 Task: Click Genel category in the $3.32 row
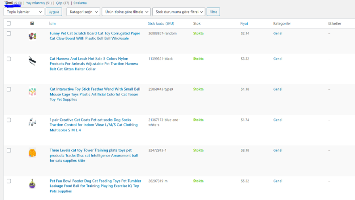tap(278, 59)
